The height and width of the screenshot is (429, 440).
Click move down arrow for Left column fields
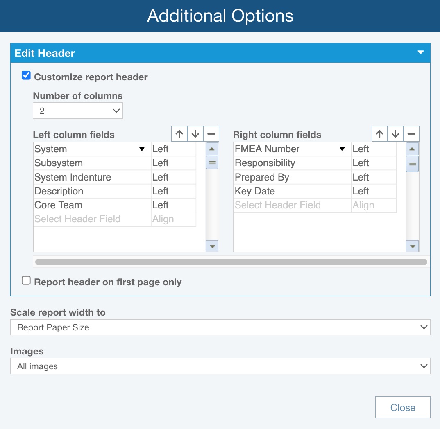coord(195,134)
